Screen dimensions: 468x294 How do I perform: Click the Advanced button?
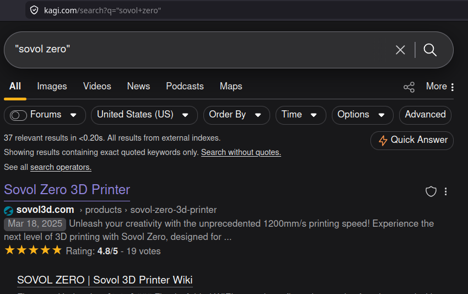click(425, 115)
